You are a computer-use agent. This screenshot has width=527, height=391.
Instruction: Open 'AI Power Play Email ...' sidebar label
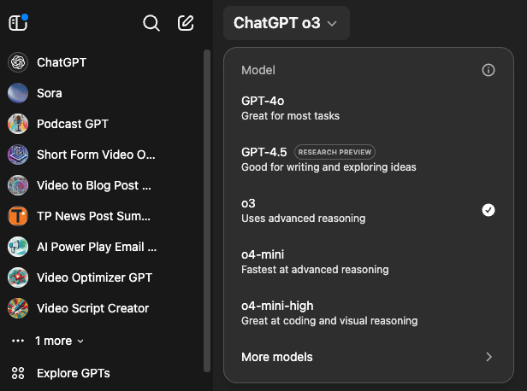click(x=97, y=247)
